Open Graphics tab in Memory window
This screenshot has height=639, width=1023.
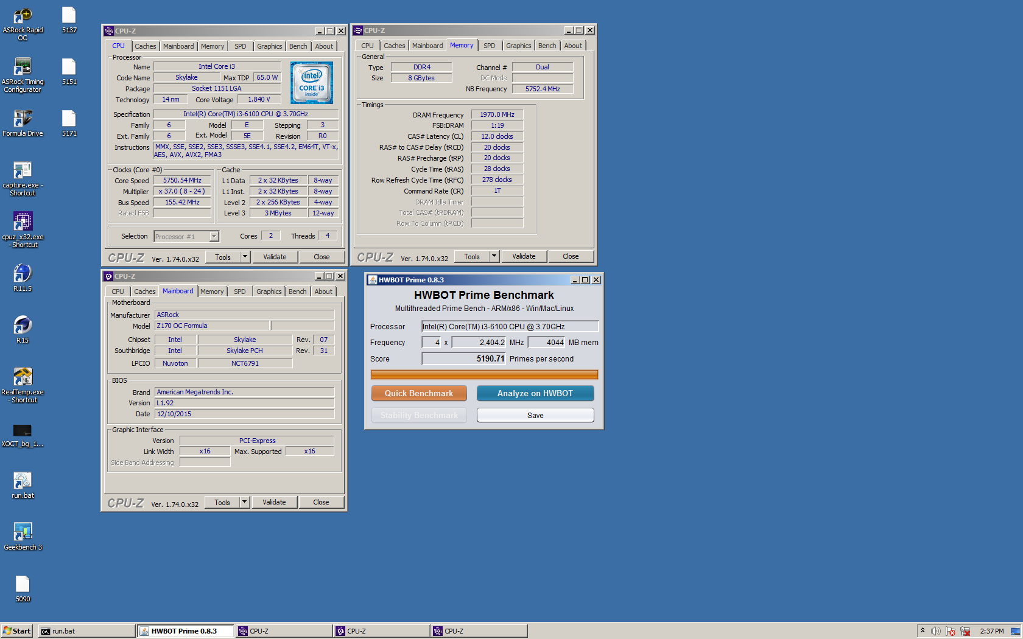click(519, 46)
